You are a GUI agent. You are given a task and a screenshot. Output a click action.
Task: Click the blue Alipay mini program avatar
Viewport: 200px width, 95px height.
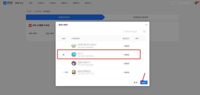(x=74, y=54)
